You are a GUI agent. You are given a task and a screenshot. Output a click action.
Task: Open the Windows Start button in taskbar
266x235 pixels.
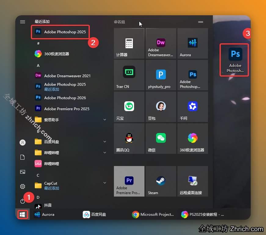pos(22,215)
